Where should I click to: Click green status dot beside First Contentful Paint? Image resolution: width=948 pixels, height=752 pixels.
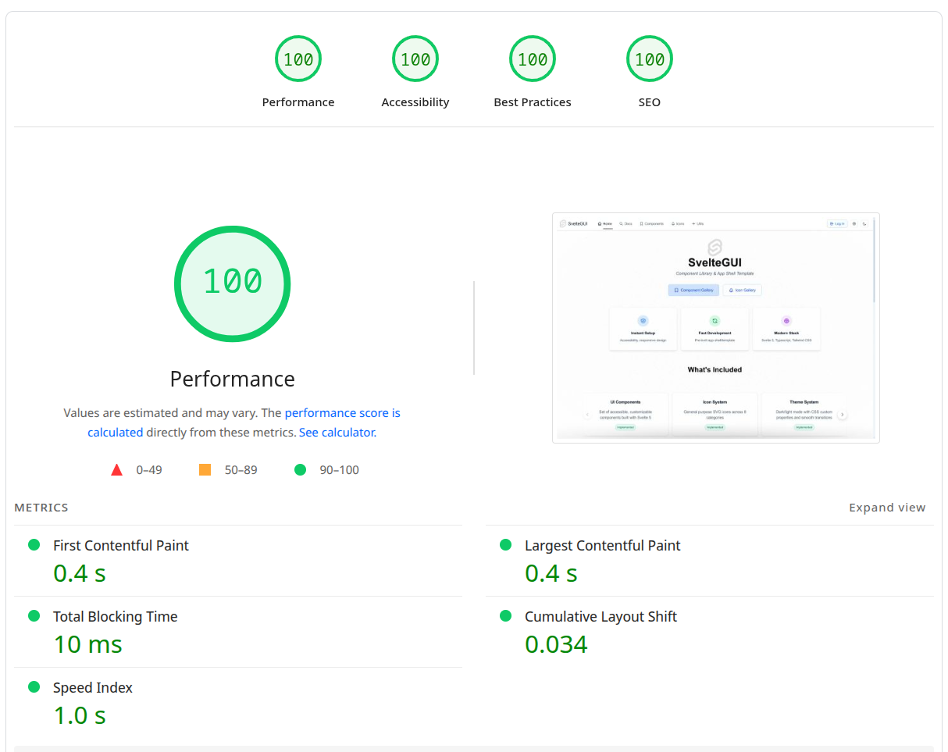pos(34,545)
